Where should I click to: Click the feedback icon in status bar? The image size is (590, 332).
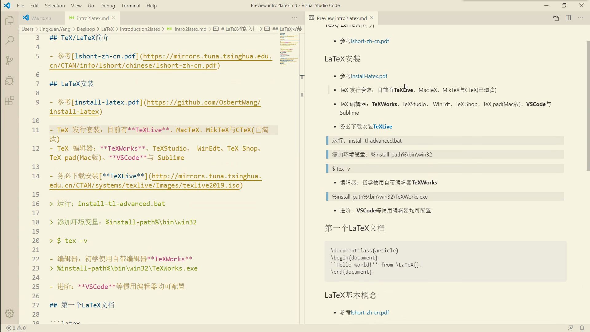[570, 328]
